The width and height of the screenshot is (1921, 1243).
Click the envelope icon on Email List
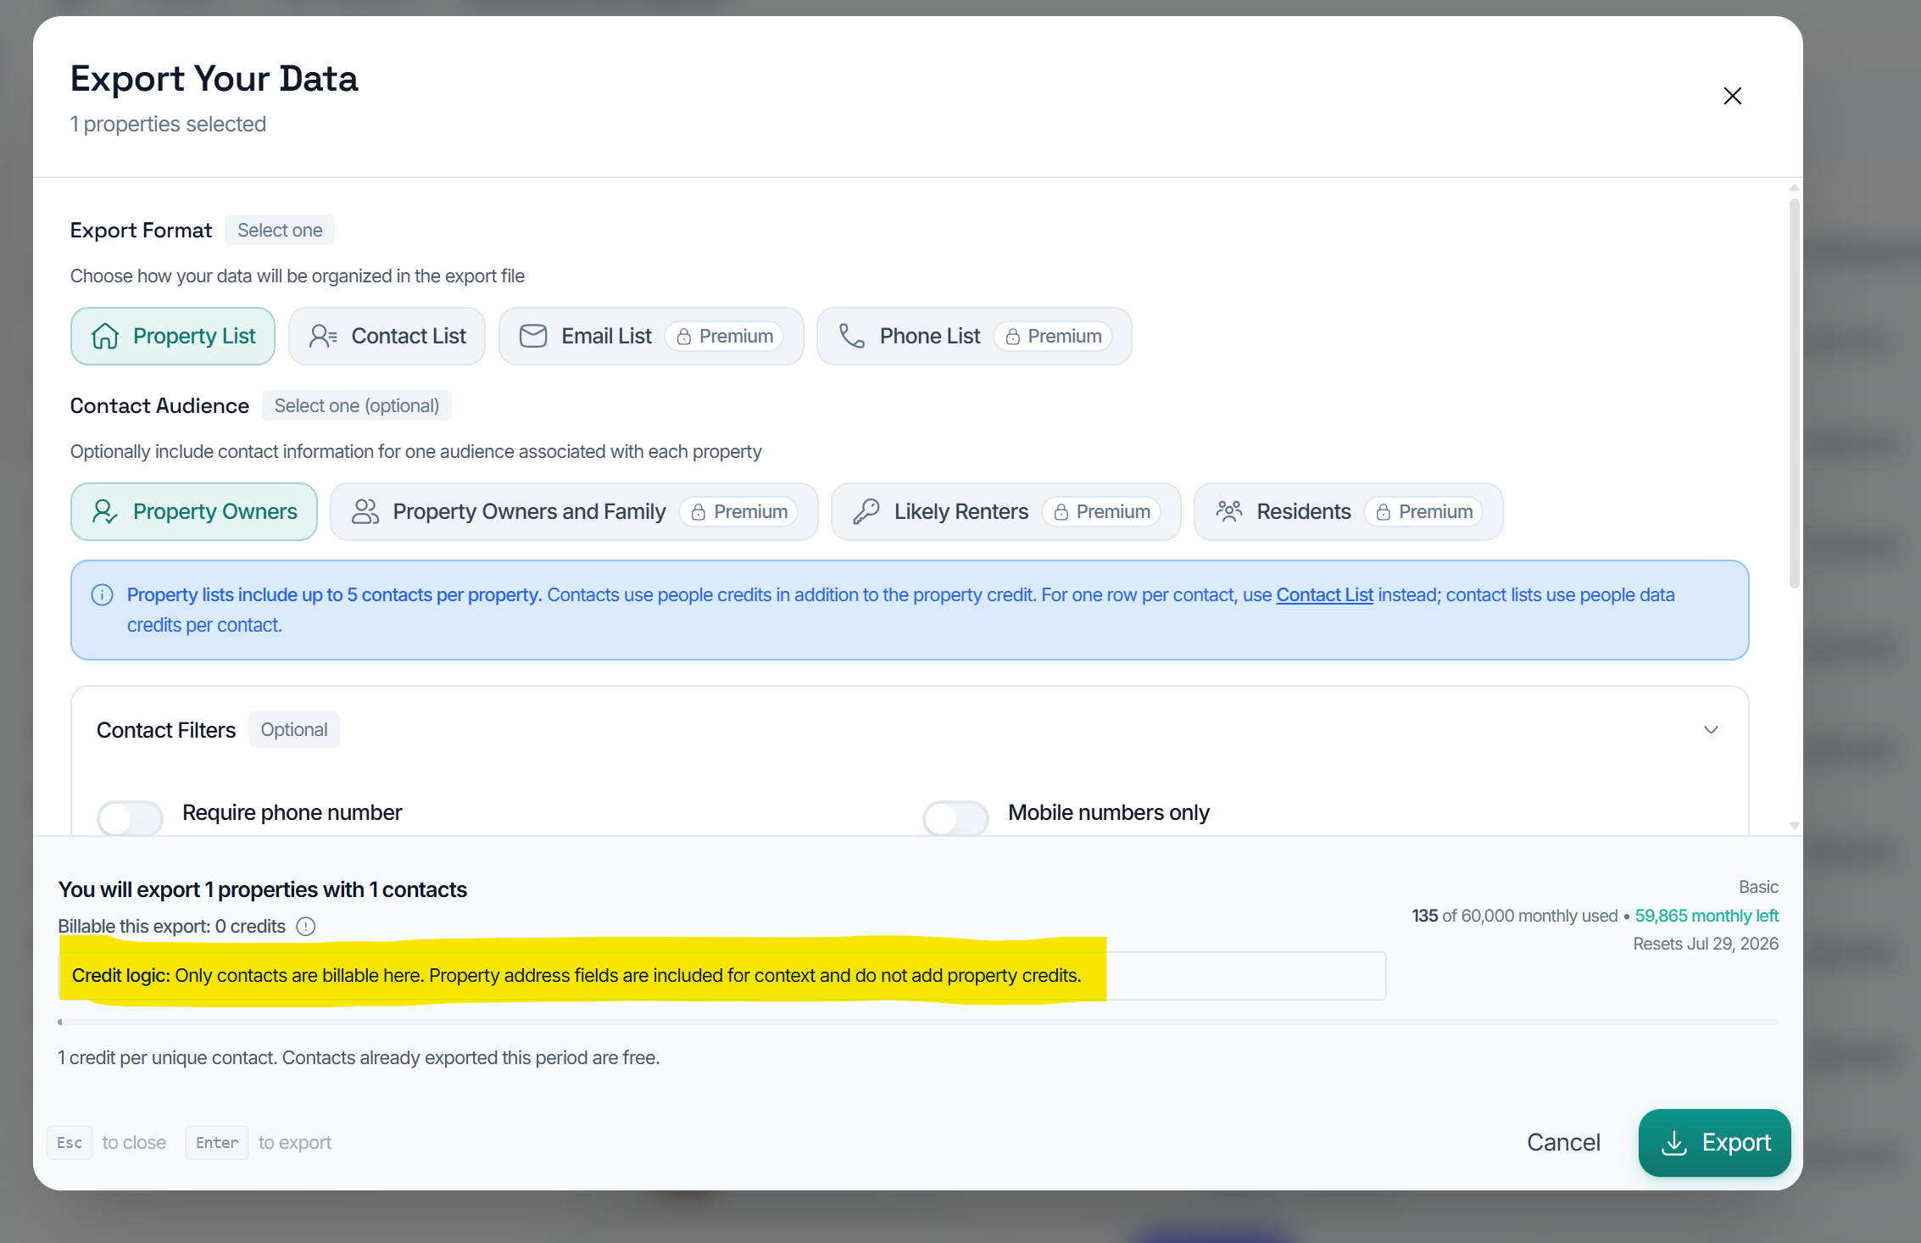click(x=533, y=336)
